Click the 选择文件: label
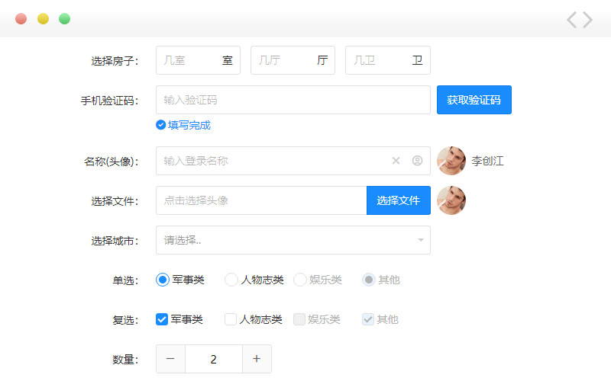The width and height of the screenshot is (611, 381). (115, 201)
